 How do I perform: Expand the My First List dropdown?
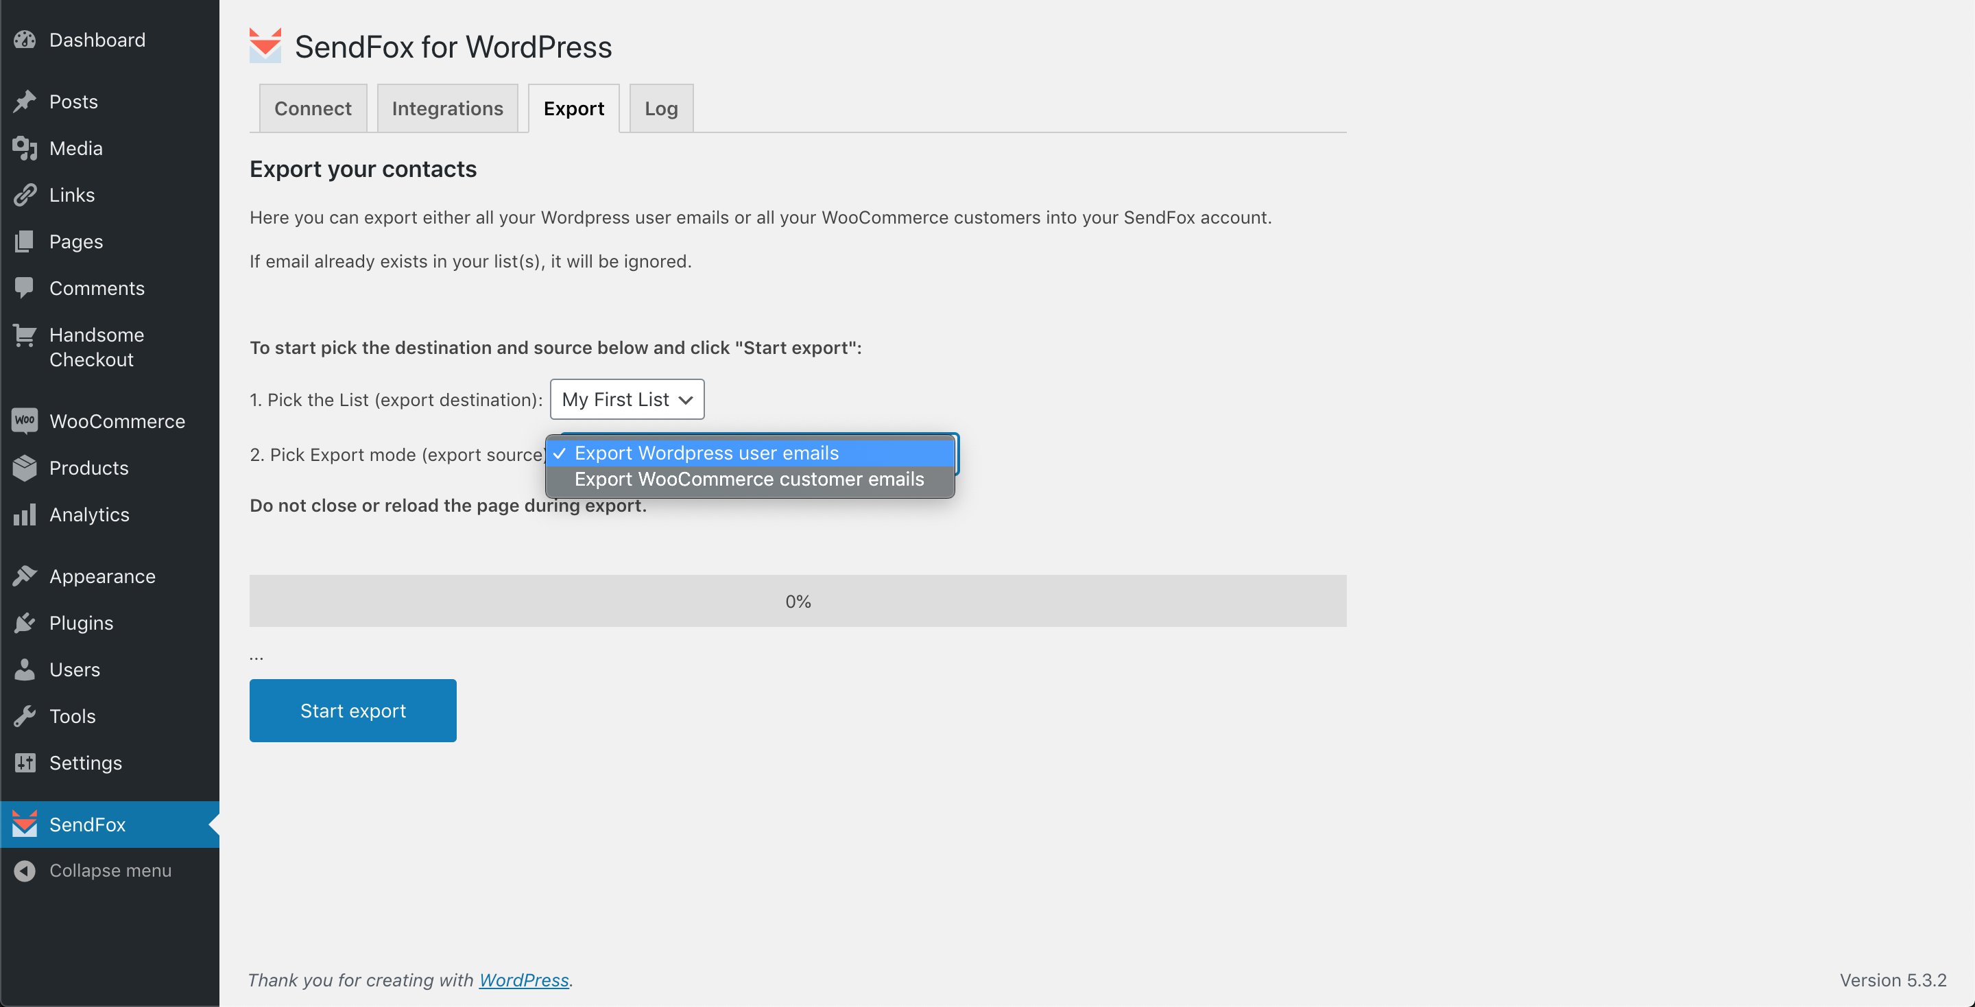(x=626, y=398)
